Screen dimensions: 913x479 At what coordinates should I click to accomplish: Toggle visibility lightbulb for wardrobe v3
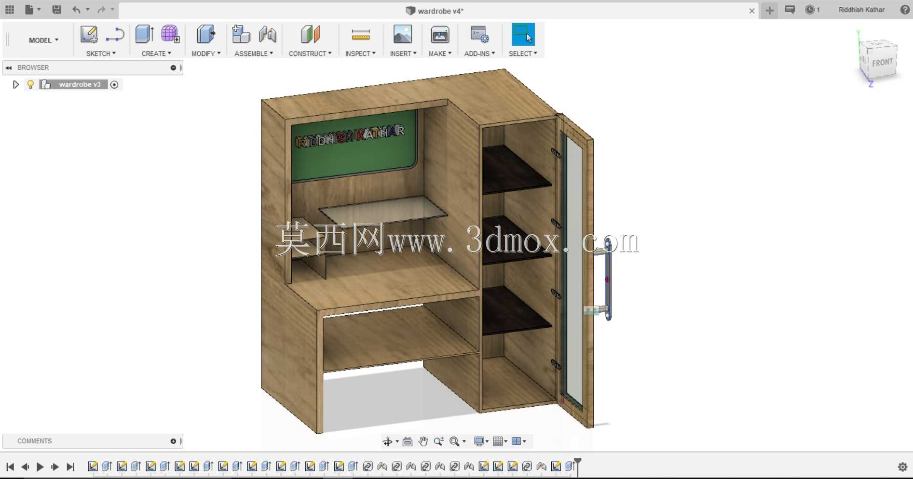30,84
